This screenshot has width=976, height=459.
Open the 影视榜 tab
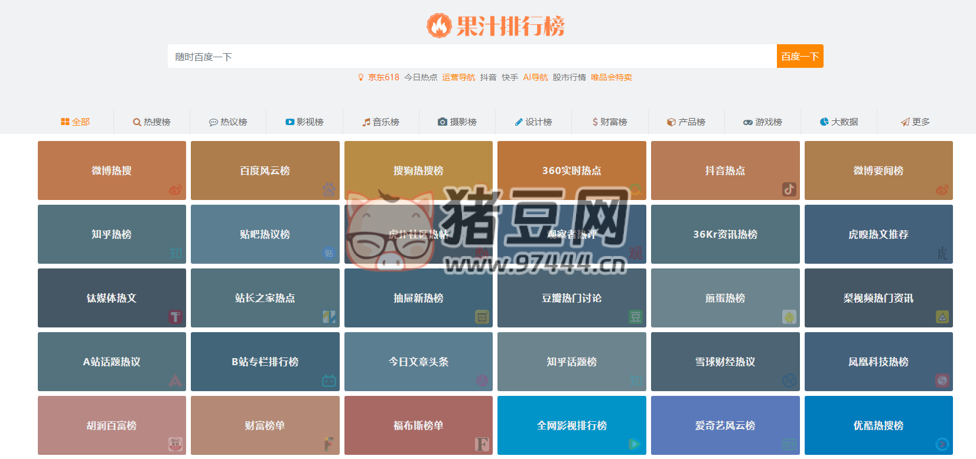[304, 122]
